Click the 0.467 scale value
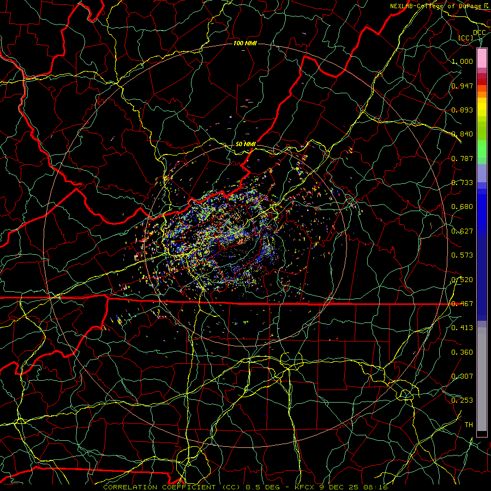 tap(462, 304)
